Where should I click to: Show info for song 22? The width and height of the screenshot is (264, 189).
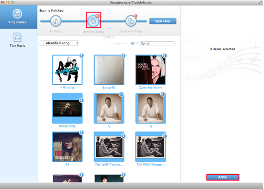pyautogui.click(x=81, y=132)
